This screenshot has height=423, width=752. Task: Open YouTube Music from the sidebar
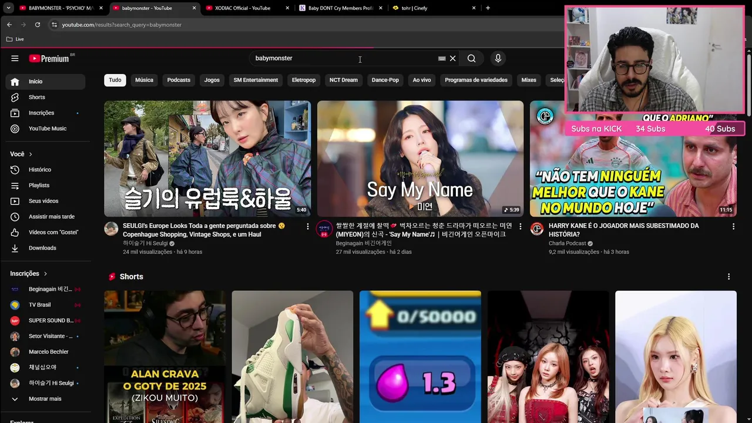(45, 129)
